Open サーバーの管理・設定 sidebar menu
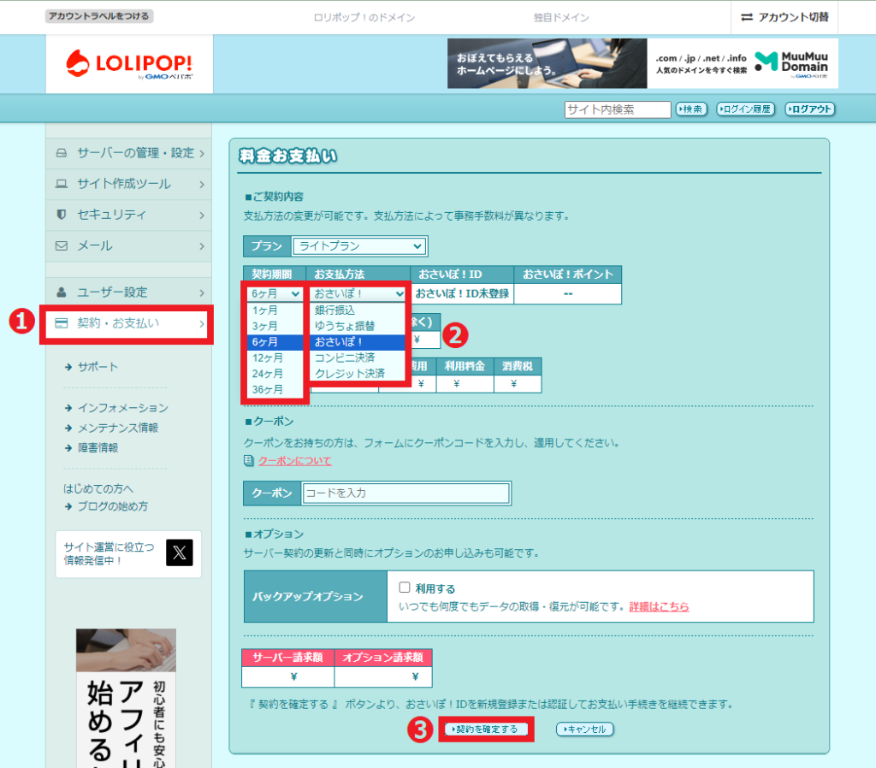 pos(129,153)
